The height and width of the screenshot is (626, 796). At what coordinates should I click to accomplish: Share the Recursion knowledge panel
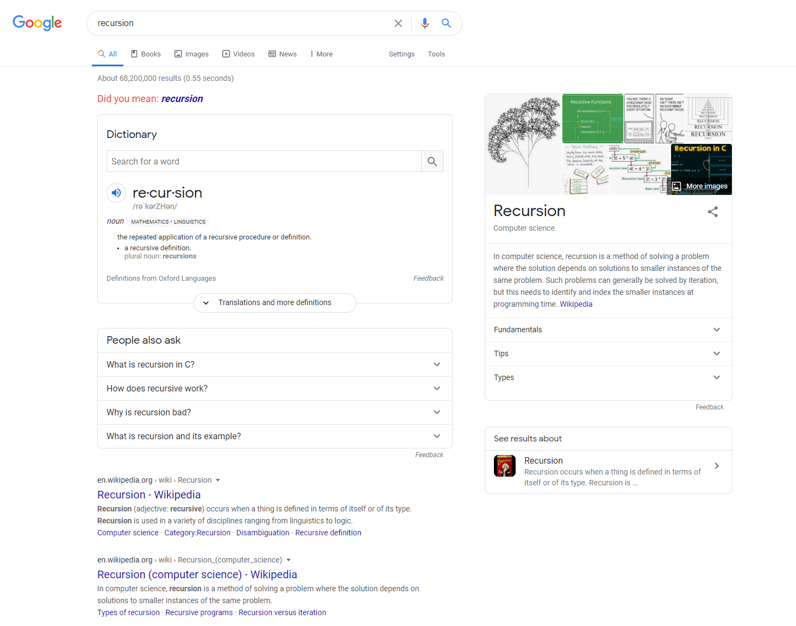click(x=713, y=212)
